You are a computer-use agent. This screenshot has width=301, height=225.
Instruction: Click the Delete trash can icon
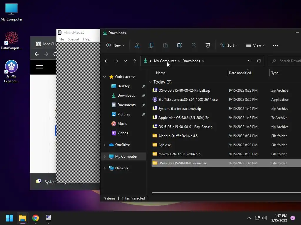(x=208, y=45)
